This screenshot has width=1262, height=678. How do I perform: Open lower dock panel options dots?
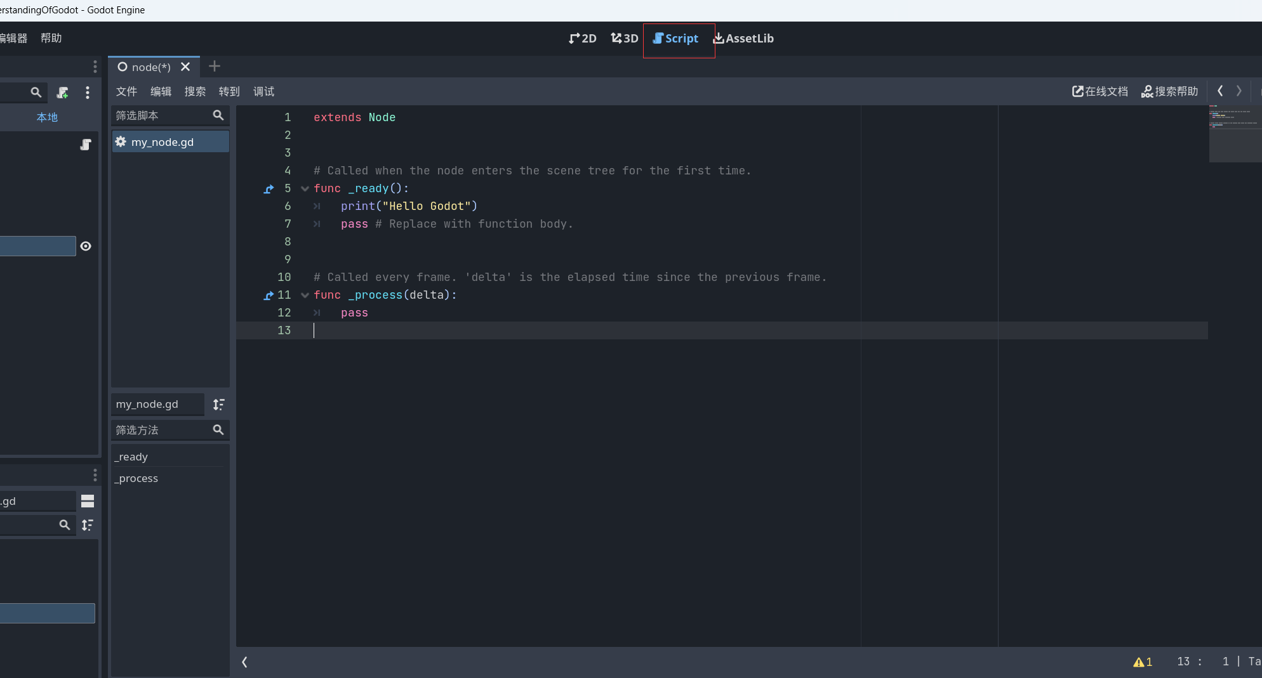point(95,475)
